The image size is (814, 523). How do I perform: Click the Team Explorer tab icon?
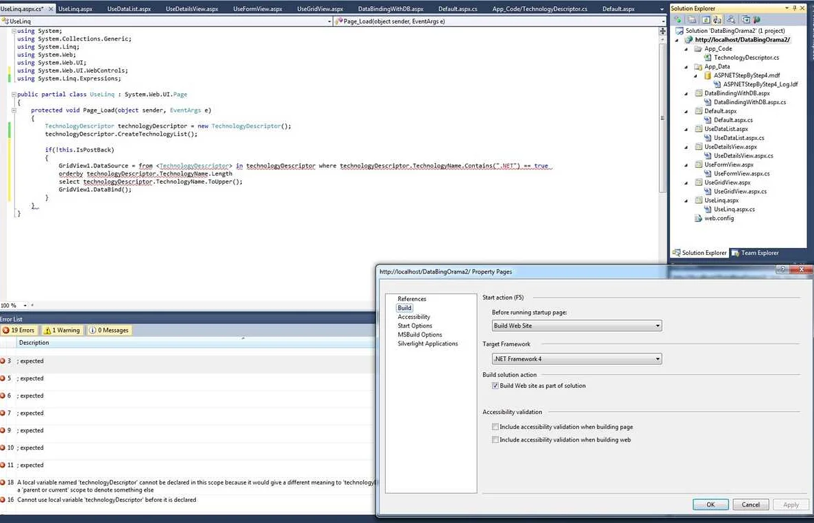pos(735,253)
